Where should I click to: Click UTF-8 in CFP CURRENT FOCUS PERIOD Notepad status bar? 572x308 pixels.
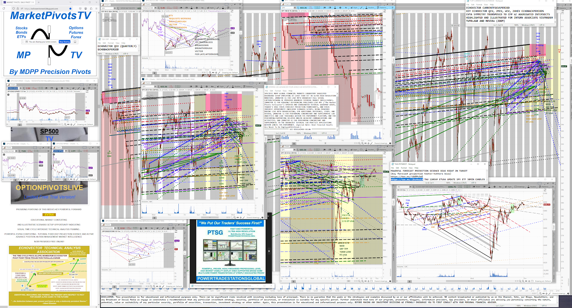542,25
